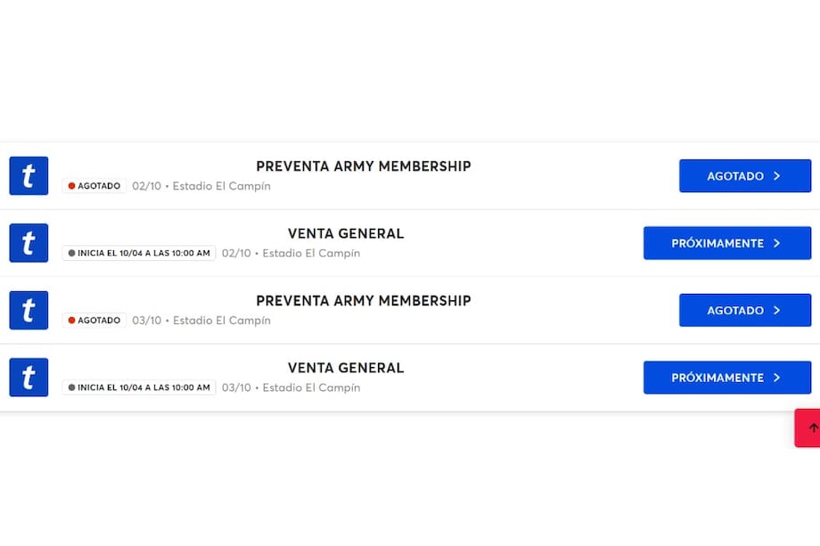Click the PRÓXIMAMENTE button for Venta General 02/10
Image resolution: width=820 pixels, height=546 pixels.
(727, 242)
